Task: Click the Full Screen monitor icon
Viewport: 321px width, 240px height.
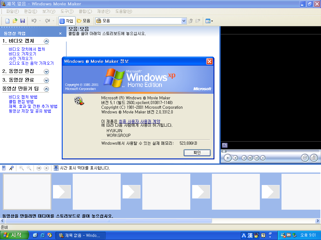Action: click(x=224, y=145)
